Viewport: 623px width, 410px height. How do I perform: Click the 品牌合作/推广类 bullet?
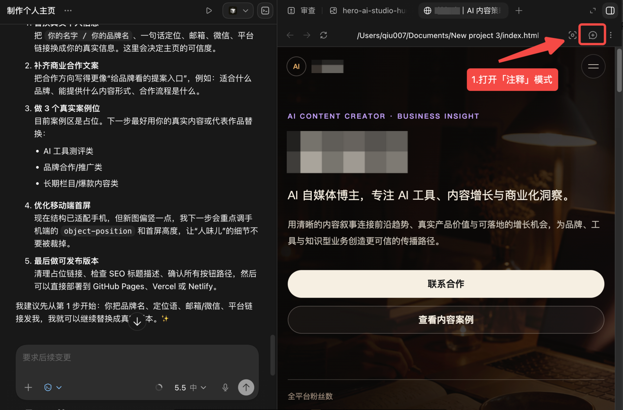[73, 167]
